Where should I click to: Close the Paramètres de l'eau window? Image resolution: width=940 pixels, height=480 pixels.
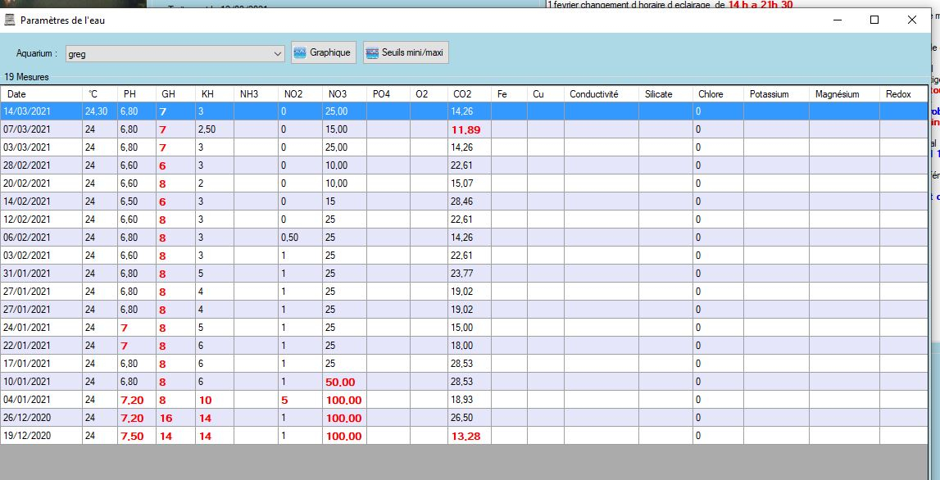tap(912, 20)
